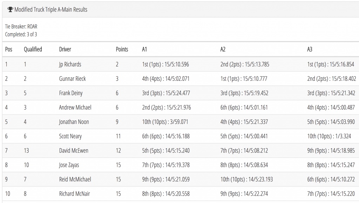
Task: Click Scott Neary's A3 result 1/3.324
Action: pos(329,136)
